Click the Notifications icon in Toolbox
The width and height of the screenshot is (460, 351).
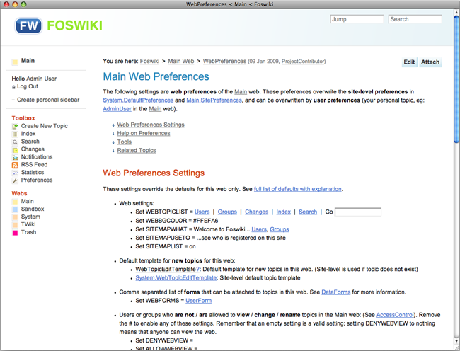click(15, 158)
